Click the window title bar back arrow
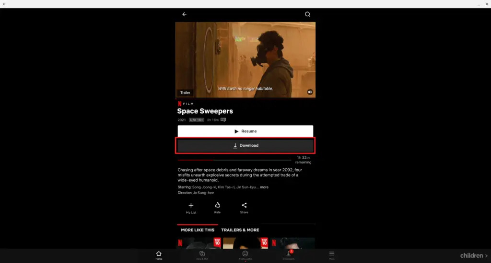491x263 pixels. tap(4, 4)
